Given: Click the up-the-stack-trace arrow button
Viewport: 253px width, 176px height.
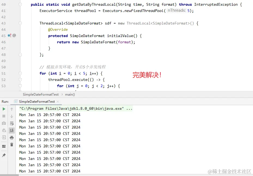Looking at the screenshot, I should click(x=11, y=109).
